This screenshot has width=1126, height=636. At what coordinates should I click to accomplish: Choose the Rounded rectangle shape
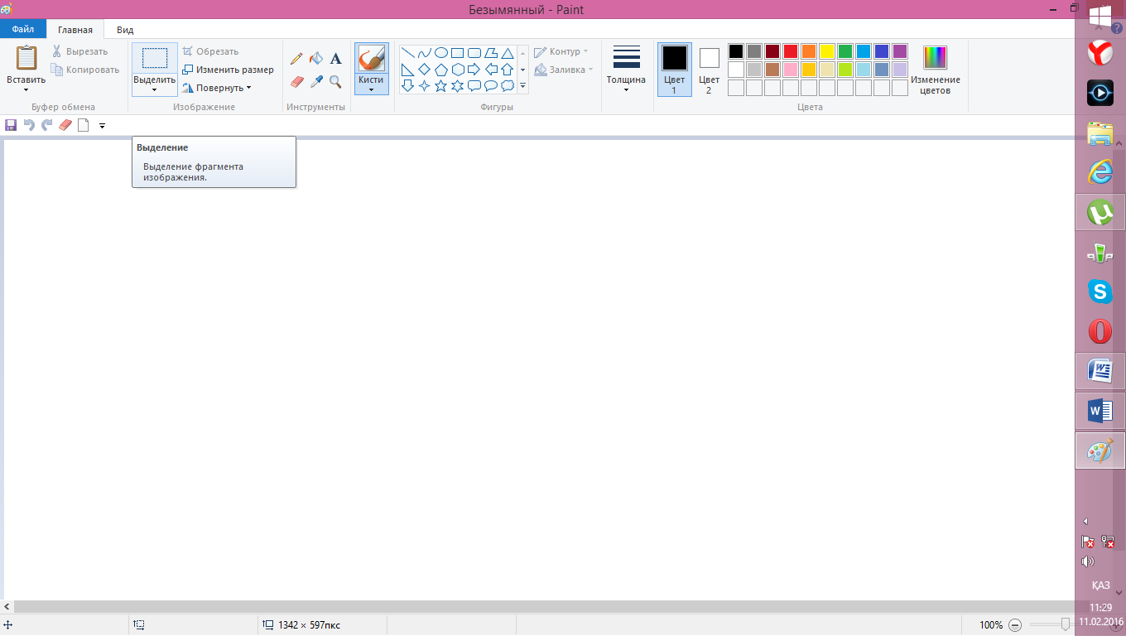pyautogui.click(x=474, y=53)
